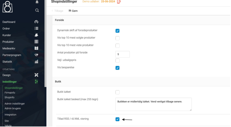Go back with the Tilbage button
231x127 pixels.
tap(57, 11)
